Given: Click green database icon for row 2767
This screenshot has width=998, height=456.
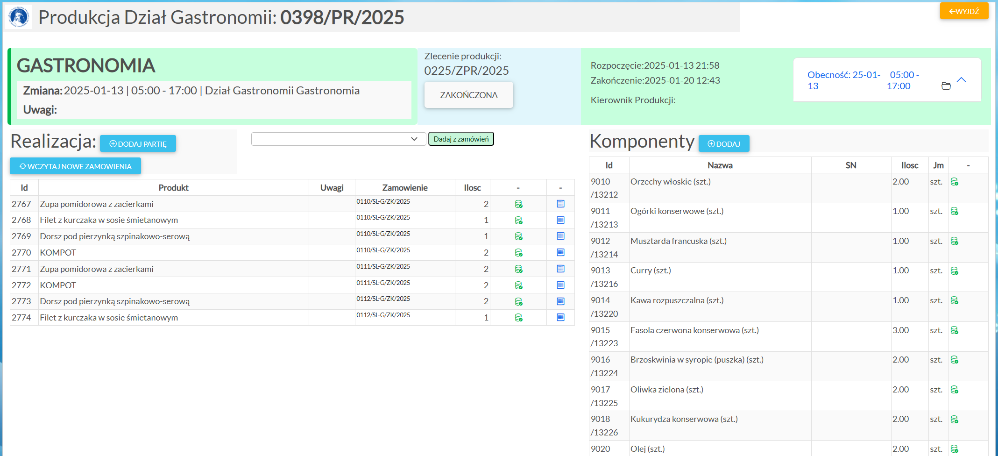Looking at the screenshot, I should click(x=518, y=204).
